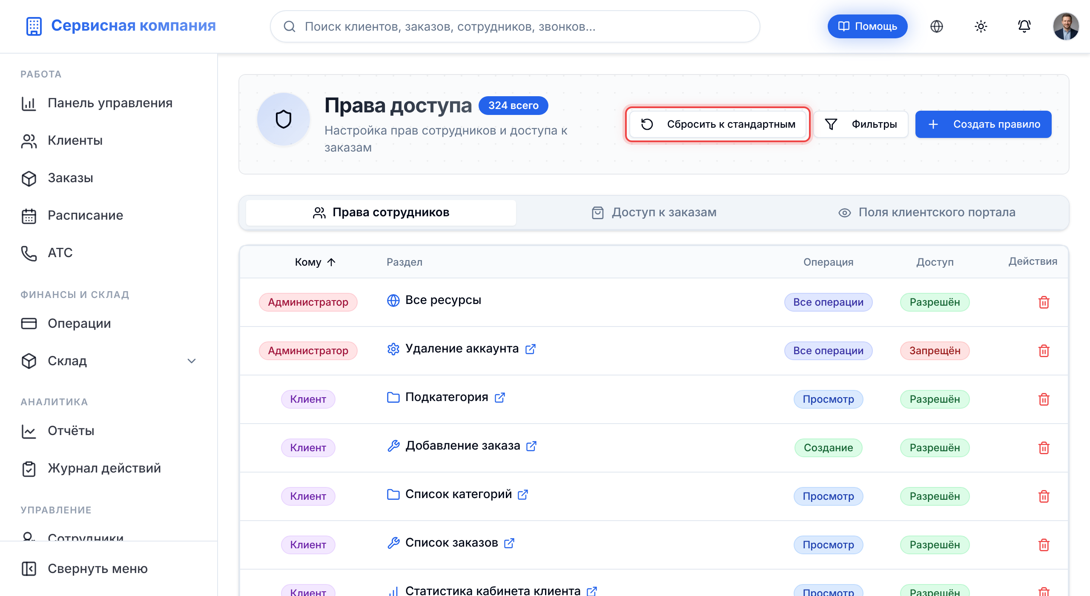This screenshot has width=1090, height=596.
Task: Delete the Добавление заказа rule
Action: 1044,448
